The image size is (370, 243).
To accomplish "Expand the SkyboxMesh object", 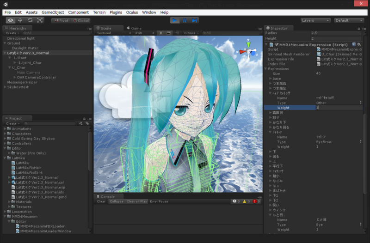I will coord(5,87).
